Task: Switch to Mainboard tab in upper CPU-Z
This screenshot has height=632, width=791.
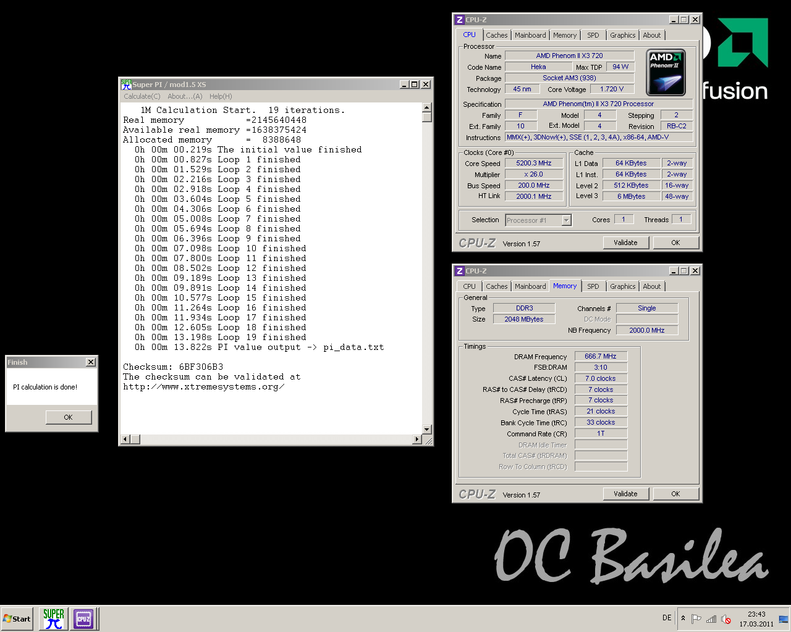Action: click(530, 35)
